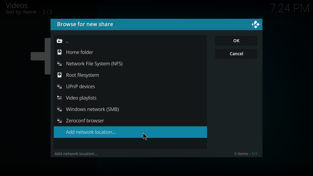Open the 'Home folder' text label

[x=80, y=53]
